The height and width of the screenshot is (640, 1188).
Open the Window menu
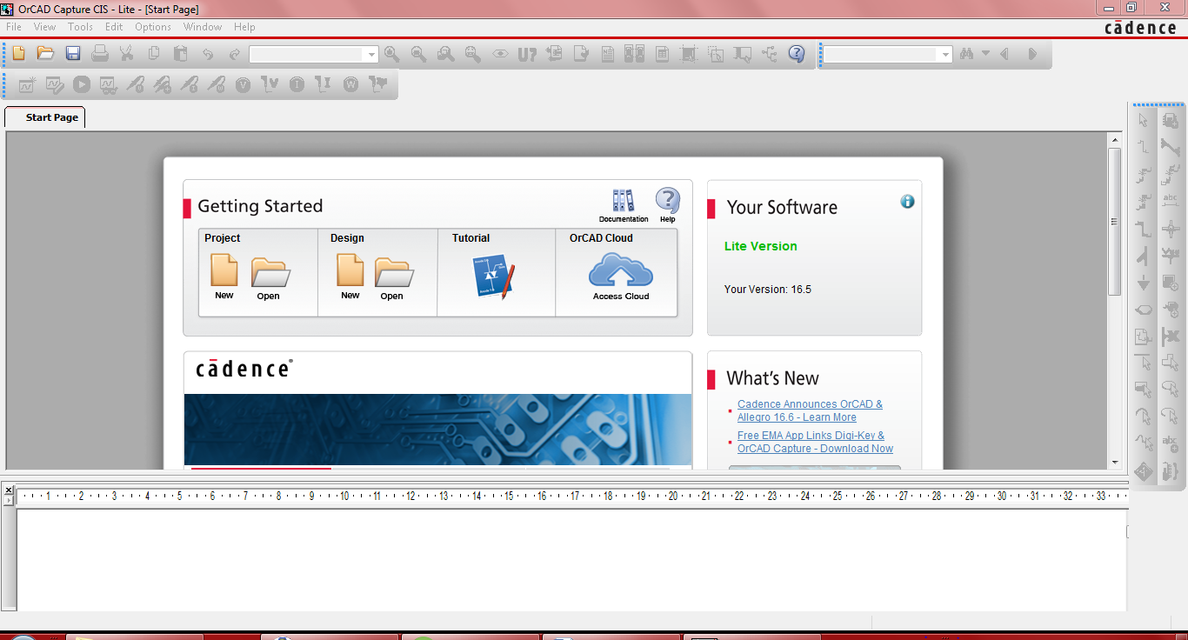203,27
